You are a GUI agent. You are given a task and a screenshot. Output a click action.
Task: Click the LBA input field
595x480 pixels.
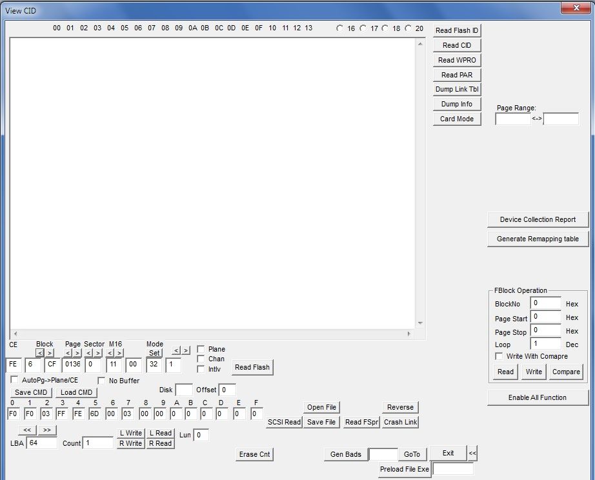pyautogui.click(x=42, y=443)
